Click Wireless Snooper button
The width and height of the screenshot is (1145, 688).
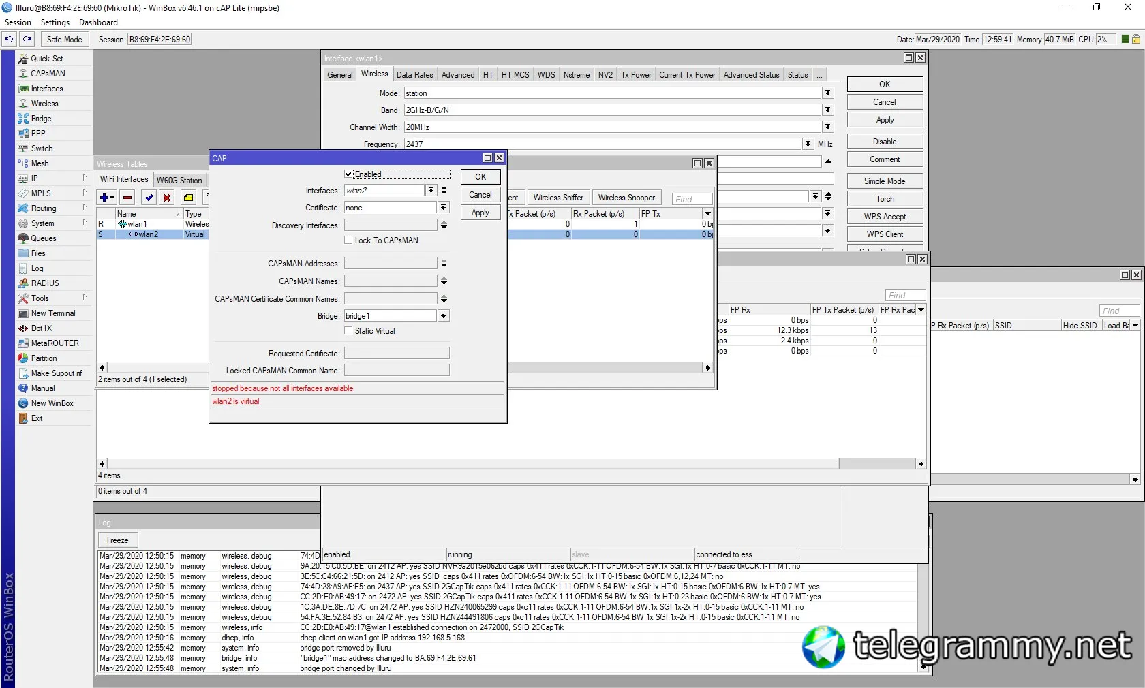(626, 198)
